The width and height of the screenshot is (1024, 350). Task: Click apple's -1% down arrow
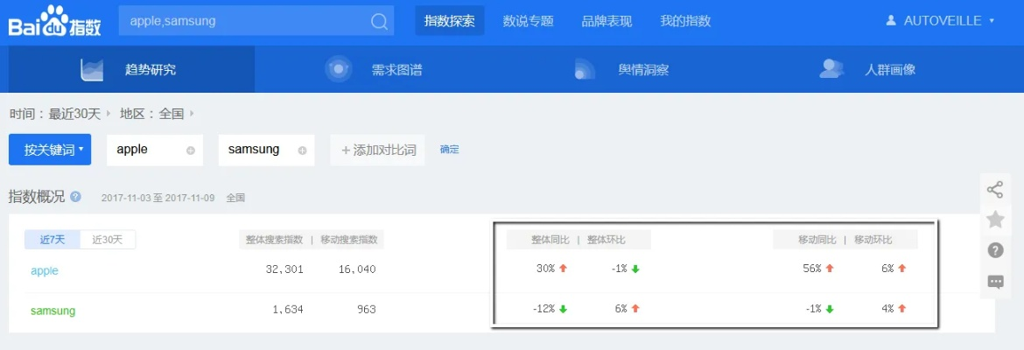(x=635, y=269)
